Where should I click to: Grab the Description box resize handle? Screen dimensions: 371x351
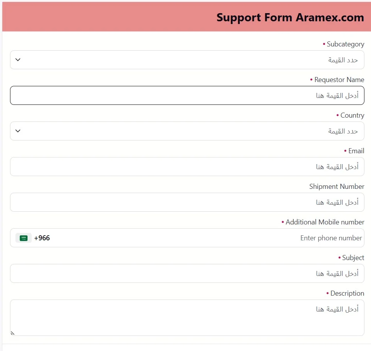[x=12, y=333]
